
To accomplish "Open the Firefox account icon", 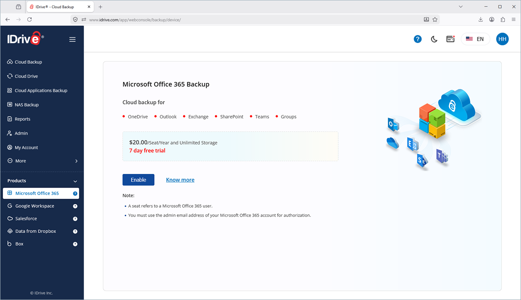I will click(492, 19).
